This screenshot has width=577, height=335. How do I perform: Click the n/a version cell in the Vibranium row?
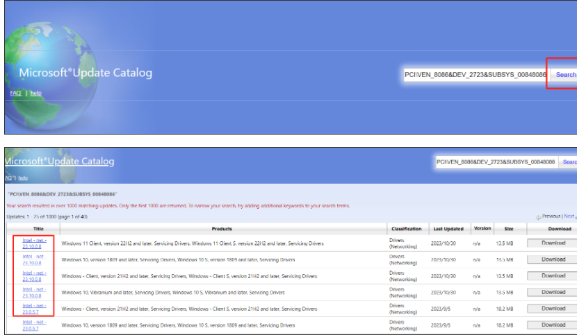pos(476,293)
